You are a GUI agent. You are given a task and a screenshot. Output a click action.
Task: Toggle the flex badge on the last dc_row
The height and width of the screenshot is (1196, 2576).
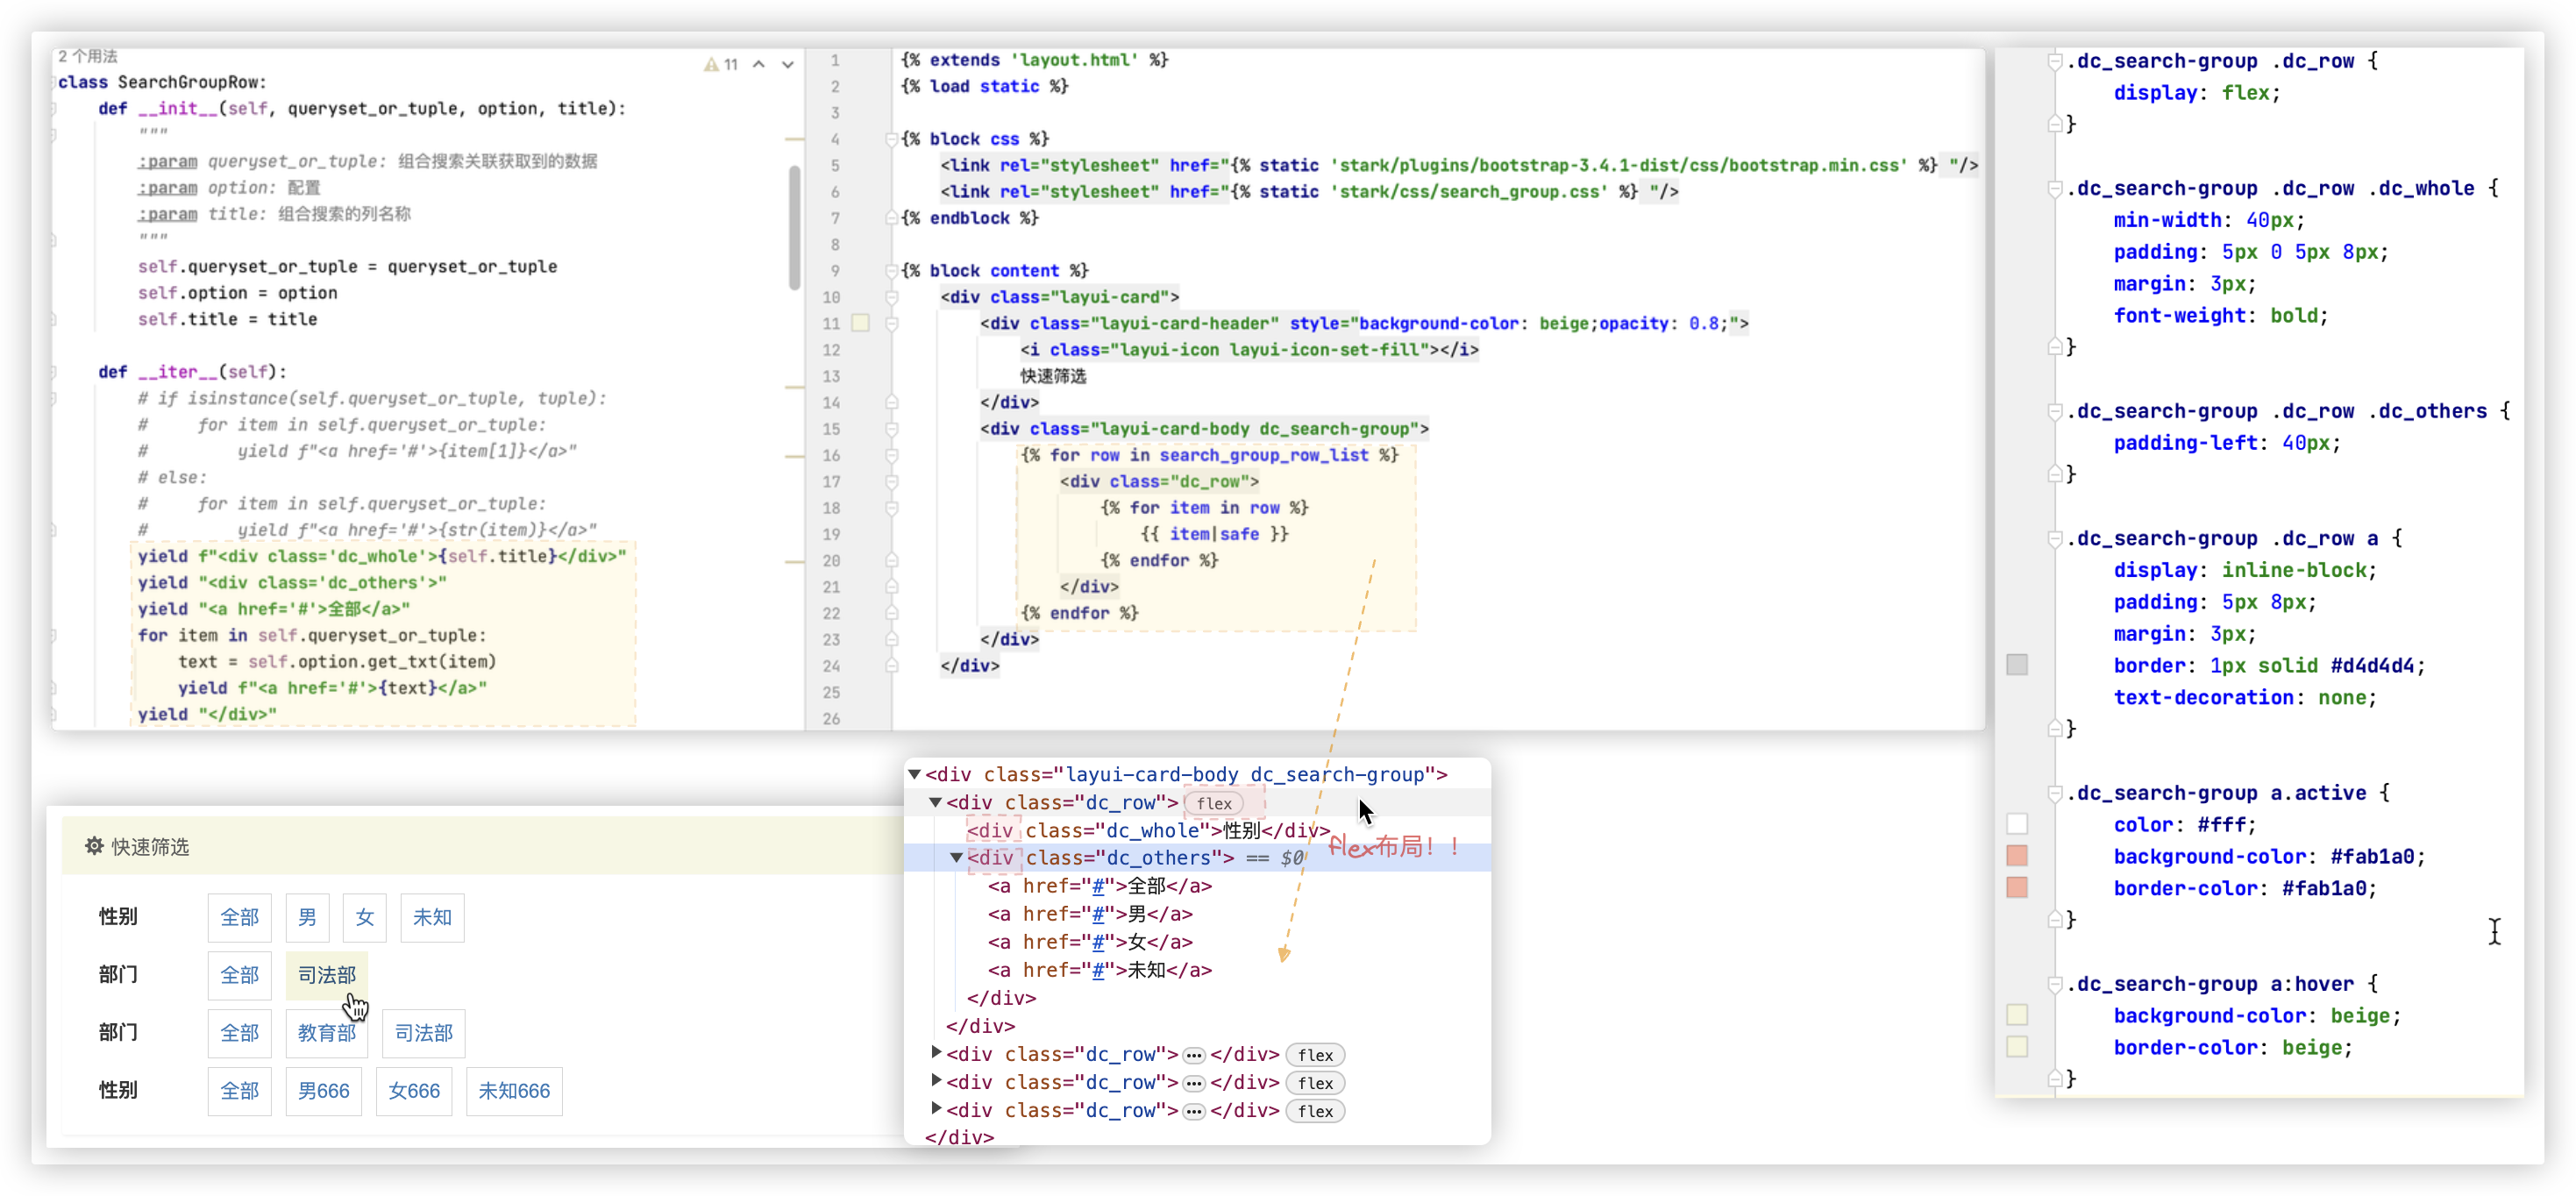[x=1315, y=1111]
